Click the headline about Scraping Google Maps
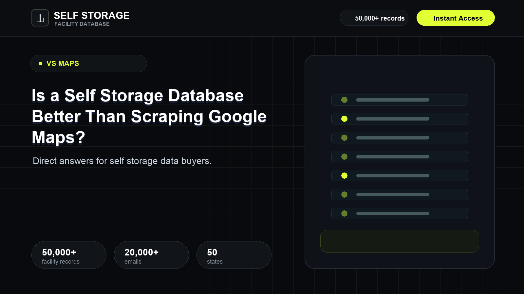The image size is (524, 294). 149,116
